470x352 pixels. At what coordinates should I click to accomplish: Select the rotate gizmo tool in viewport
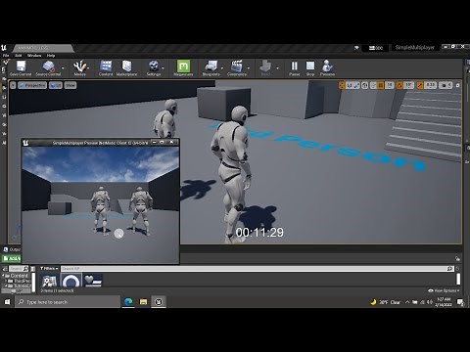click(x=350, y=85)
